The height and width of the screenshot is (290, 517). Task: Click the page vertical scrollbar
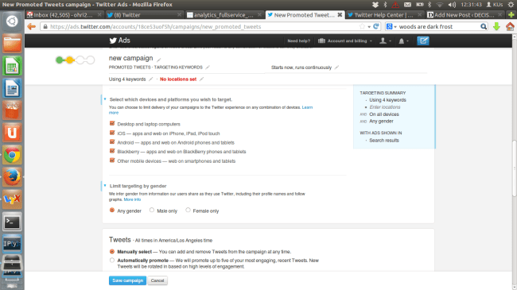(x=514, y=168)
